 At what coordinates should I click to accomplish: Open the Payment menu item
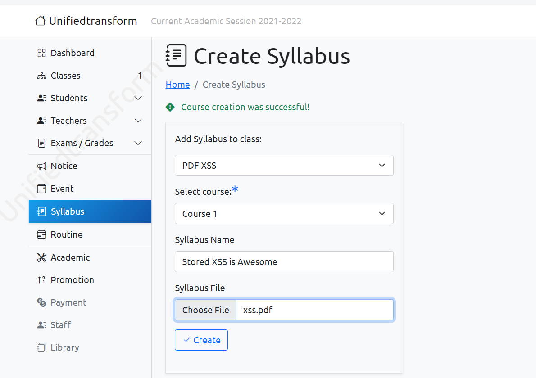[x=90, y=302]
